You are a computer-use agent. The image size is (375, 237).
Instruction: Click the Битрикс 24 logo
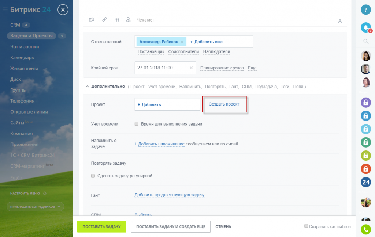(30, 9)
